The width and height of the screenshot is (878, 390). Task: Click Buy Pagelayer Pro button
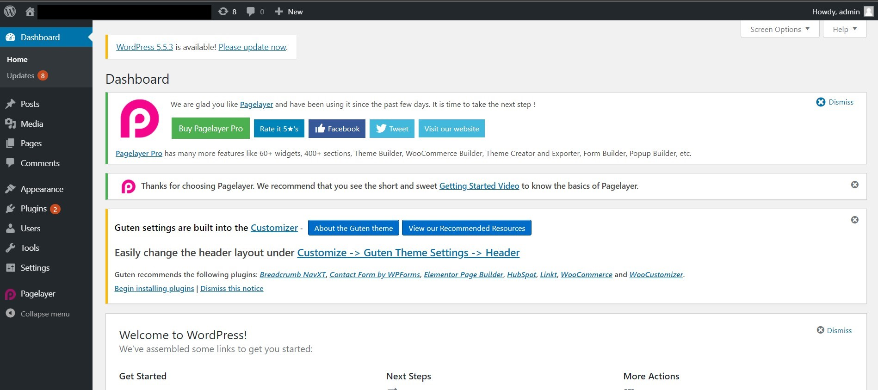click(x=210, y=128)
